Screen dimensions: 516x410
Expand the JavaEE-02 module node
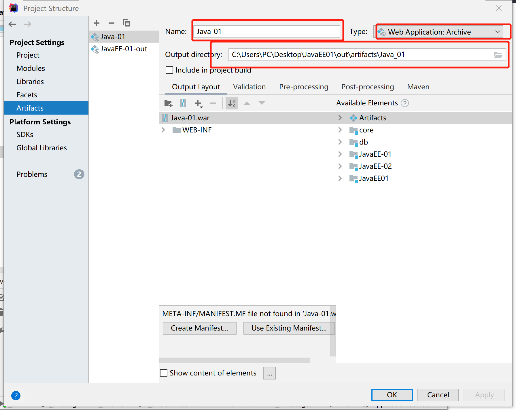tap(340, 166)
